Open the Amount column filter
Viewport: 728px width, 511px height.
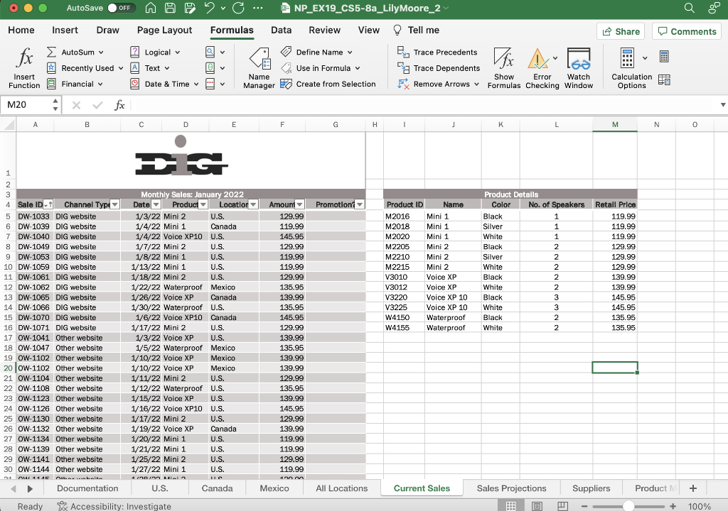click(298, 204)
